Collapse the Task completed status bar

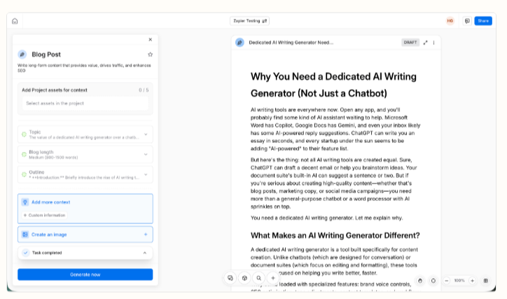[x=145, y=253]
